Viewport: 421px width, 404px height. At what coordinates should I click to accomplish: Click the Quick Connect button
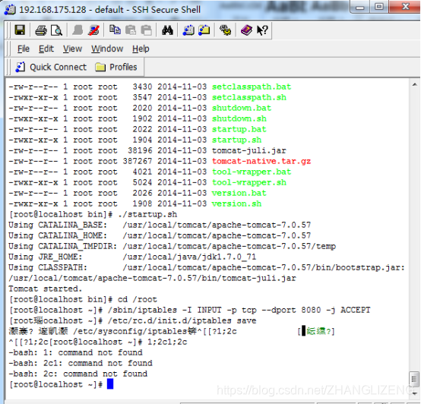point(51,67)
